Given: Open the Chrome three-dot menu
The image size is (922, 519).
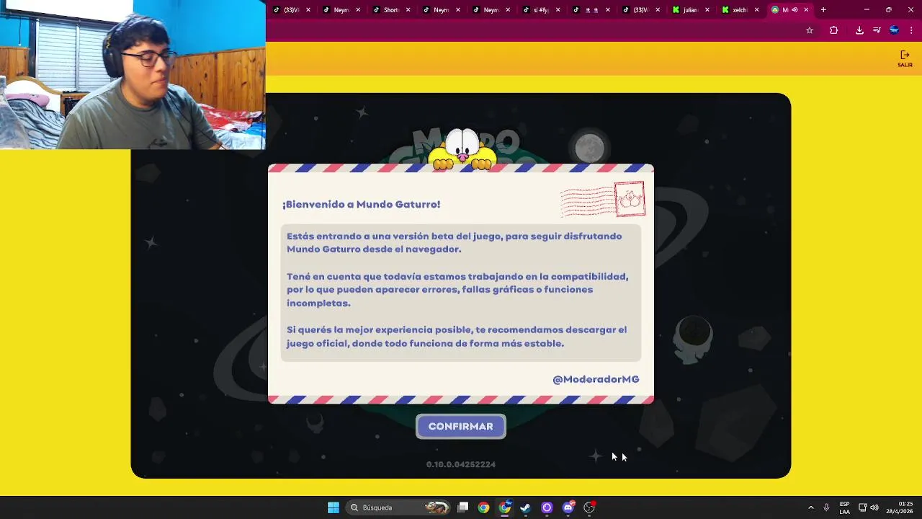Looking at the screenshot, I should tap(911, 30).
